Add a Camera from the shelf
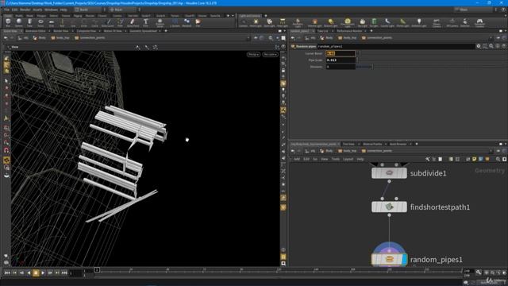Screen dimensions: 508x286 tap(243, 23)
